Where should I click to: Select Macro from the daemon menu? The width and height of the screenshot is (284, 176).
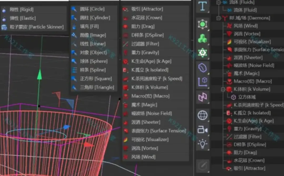coord(155,96)
